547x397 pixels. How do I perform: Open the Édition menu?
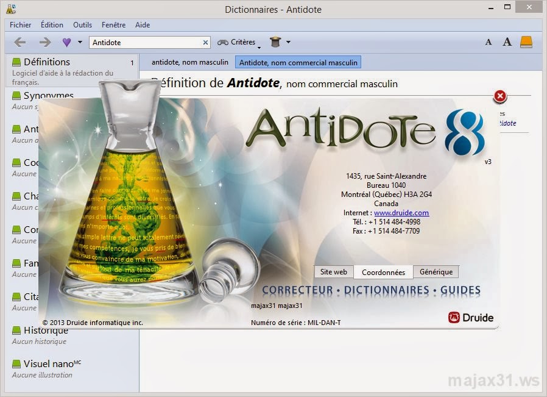(x=52, y=25)
